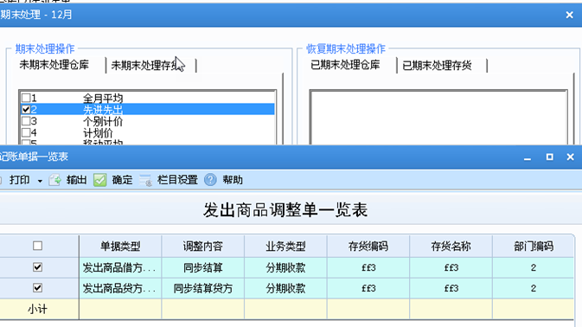Click the 同步结算 cell

pos(203,267)
